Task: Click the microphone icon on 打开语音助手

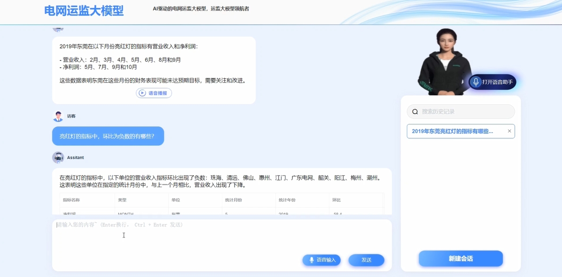Action: click(475, 82)
